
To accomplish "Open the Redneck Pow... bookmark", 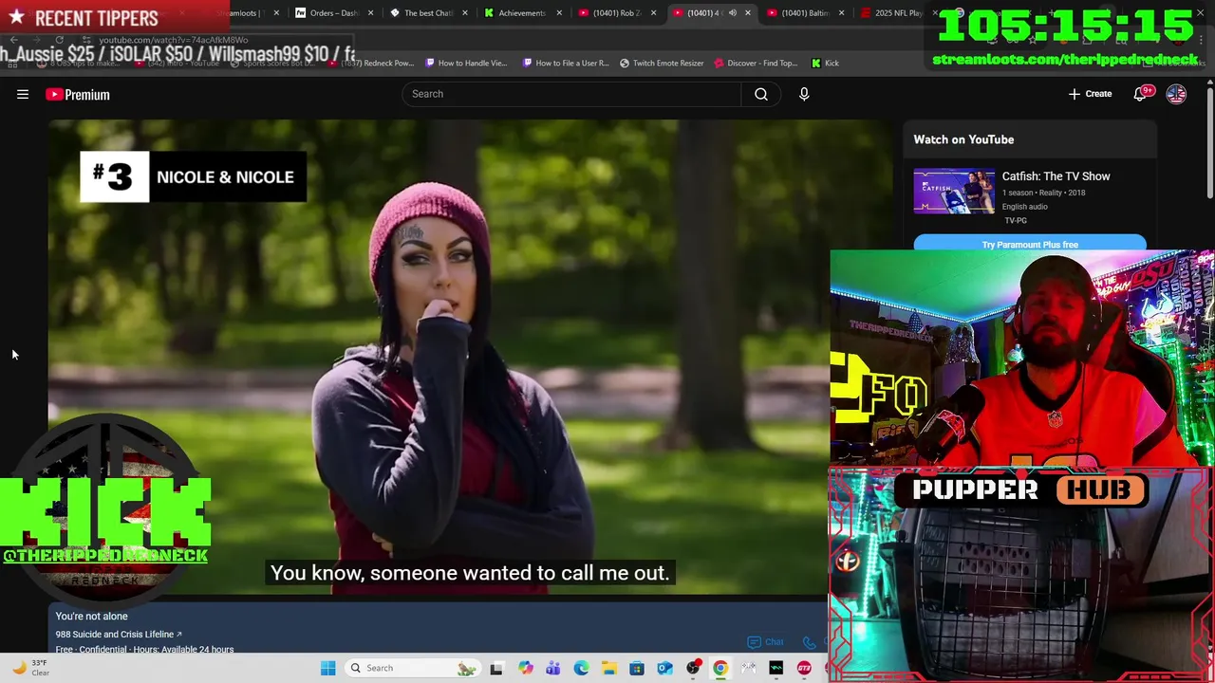I will 371,63.
